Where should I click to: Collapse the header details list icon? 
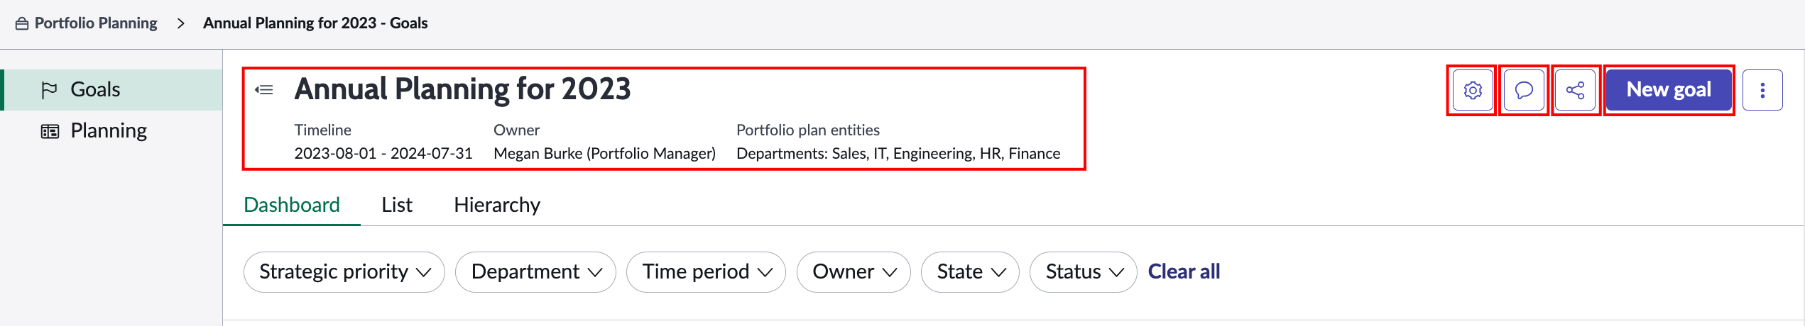(264, 90)
